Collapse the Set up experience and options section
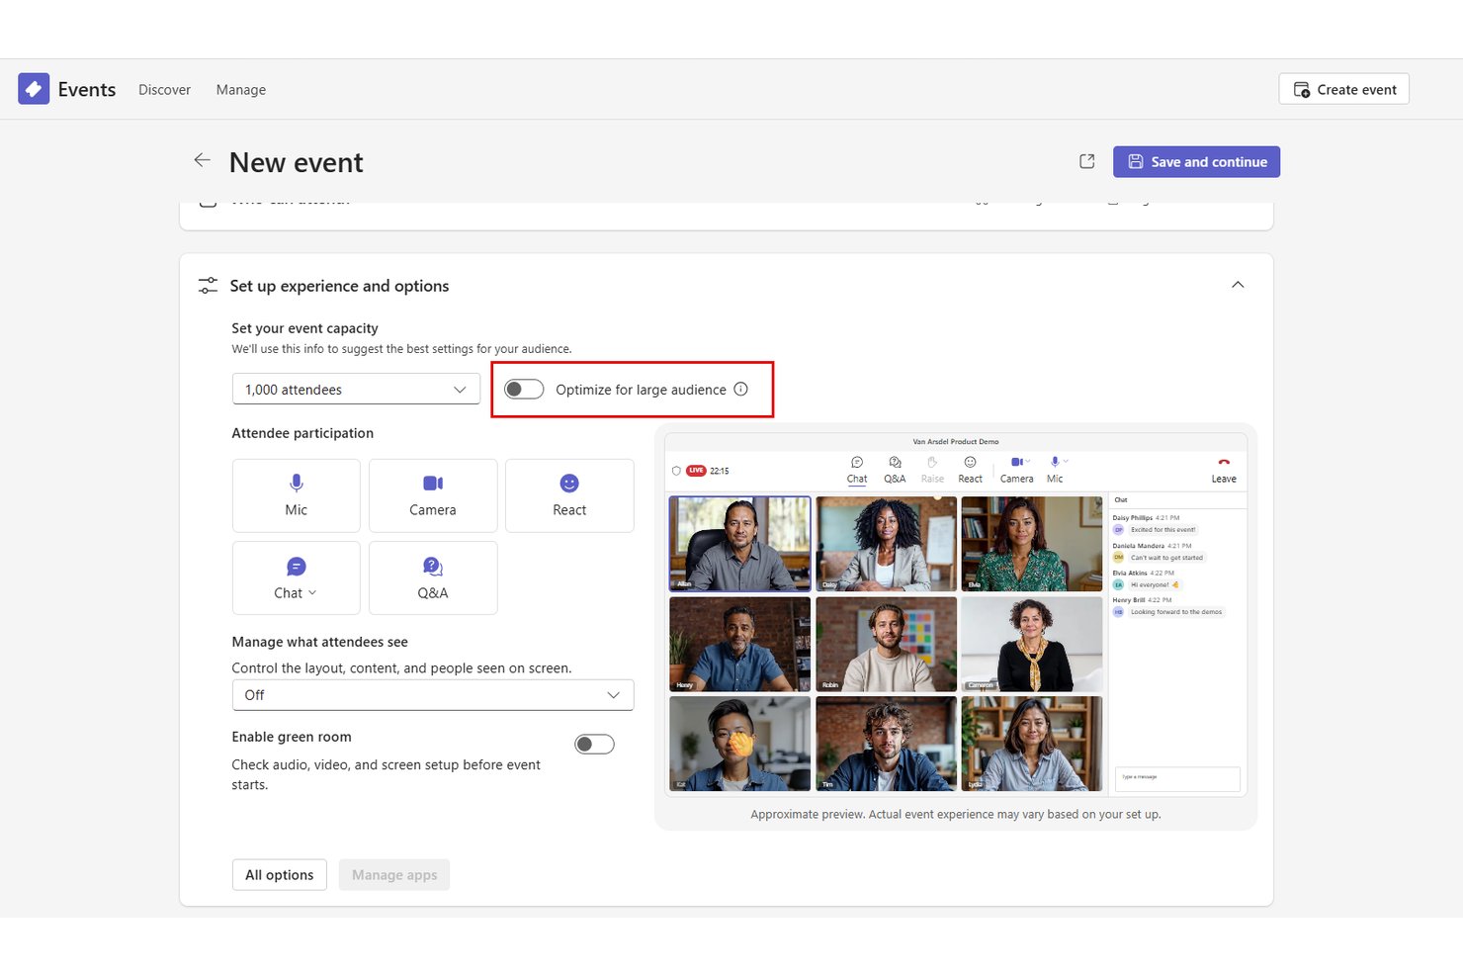 pos(1238,285)
